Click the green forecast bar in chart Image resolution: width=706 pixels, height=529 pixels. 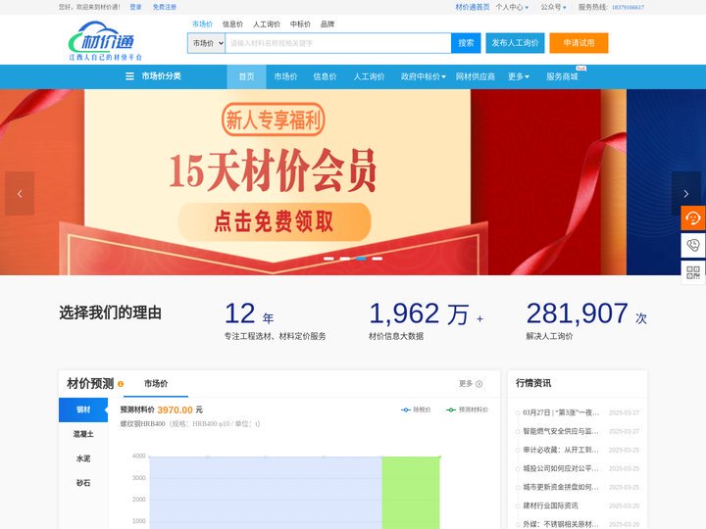pyautogui.click(x=411, y=493)
